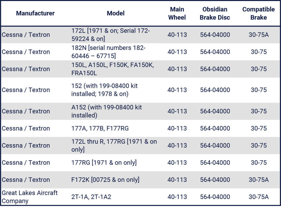Image resolution: width=281 pixels, height=207 pixels.
Task: Select the Main Wheel column header
Action: [177, 13]
